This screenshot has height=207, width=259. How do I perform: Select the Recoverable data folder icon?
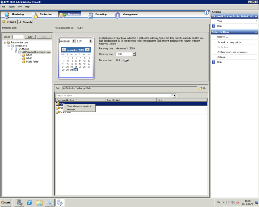[8, 43]
